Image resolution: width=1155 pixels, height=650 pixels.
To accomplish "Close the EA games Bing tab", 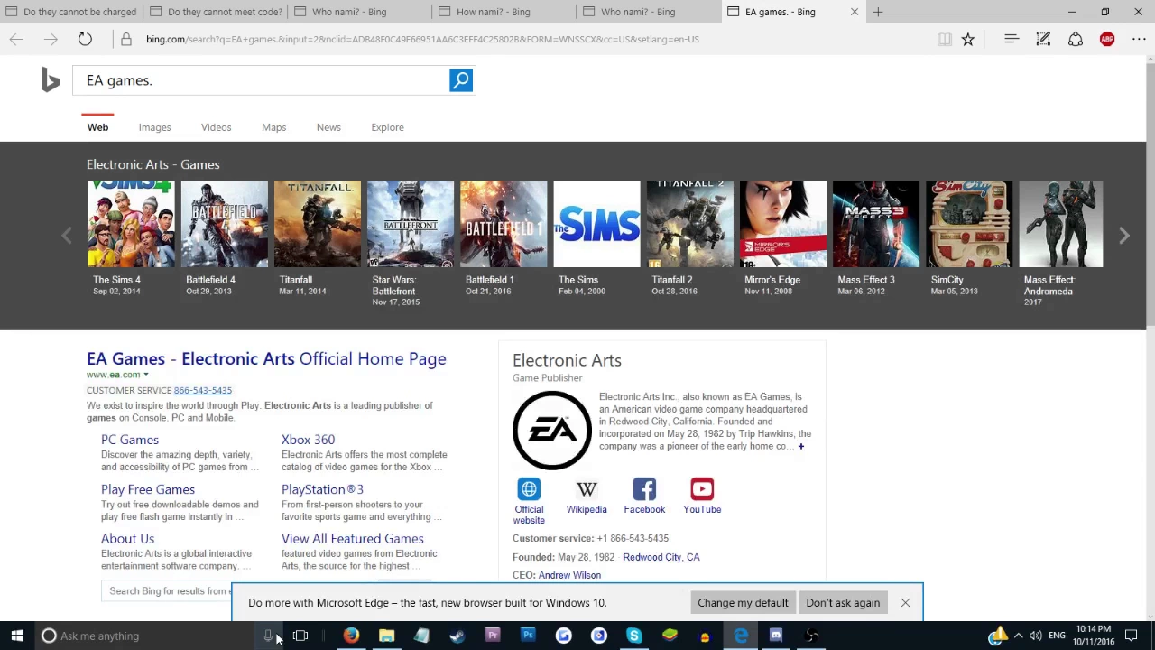I will click(x=855, y=12).
